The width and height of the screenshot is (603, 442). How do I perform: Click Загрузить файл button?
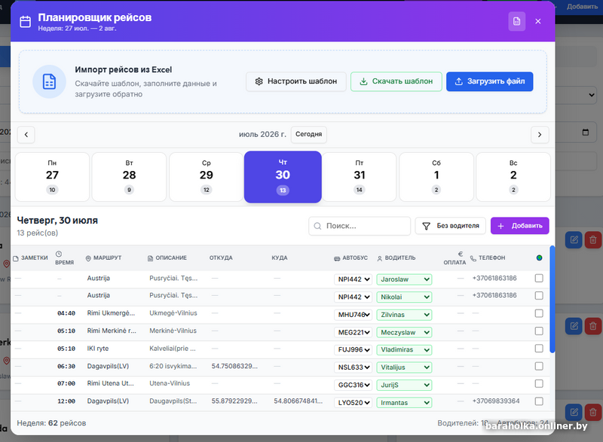tap(489, 81)
